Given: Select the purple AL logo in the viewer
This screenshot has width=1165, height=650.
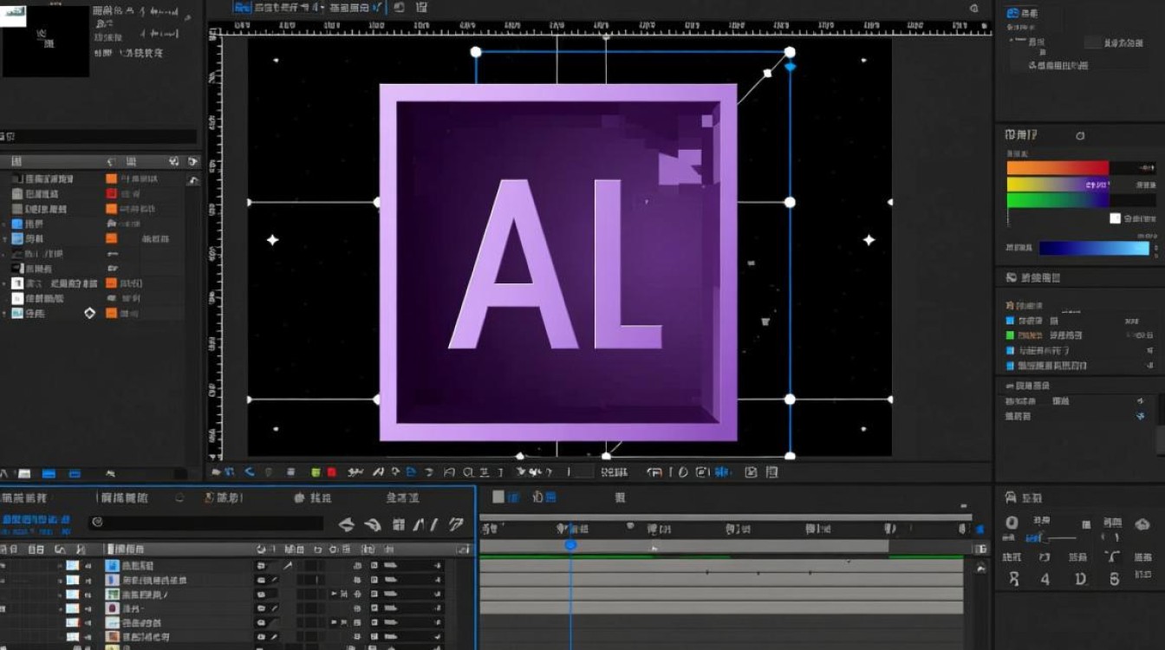Looking at the screenshot, I should (558, 262).
